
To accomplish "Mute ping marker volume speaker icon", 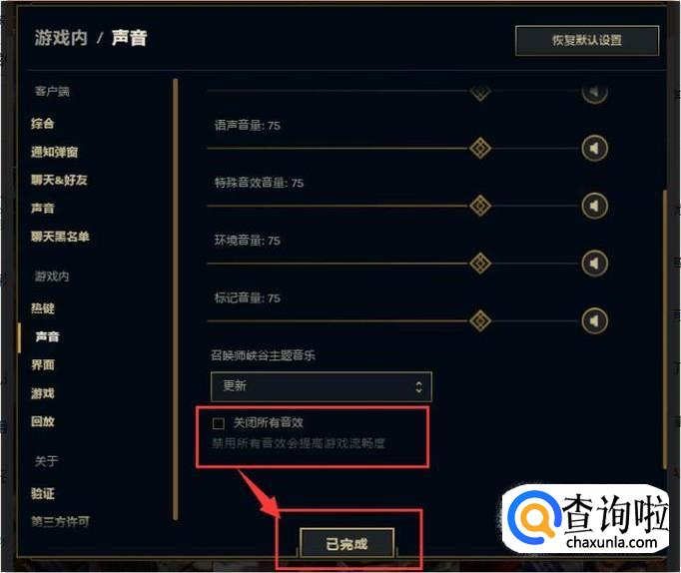I will point(594,320).
